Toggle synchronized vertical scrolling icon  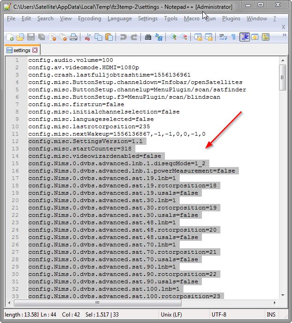pyautogui.click(x=198, y=37)
